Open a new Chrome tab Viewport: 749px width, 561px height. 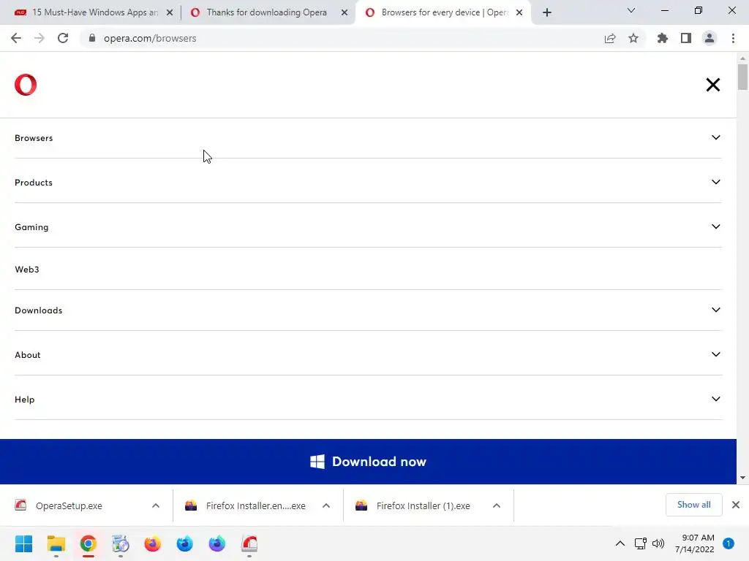[547, 12]
